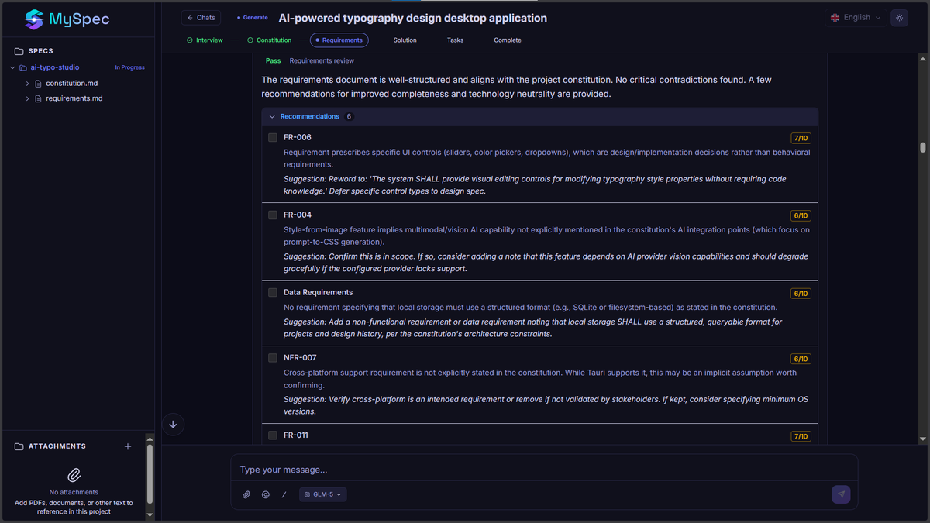Click the In Progress status badge

pos(130,67)
